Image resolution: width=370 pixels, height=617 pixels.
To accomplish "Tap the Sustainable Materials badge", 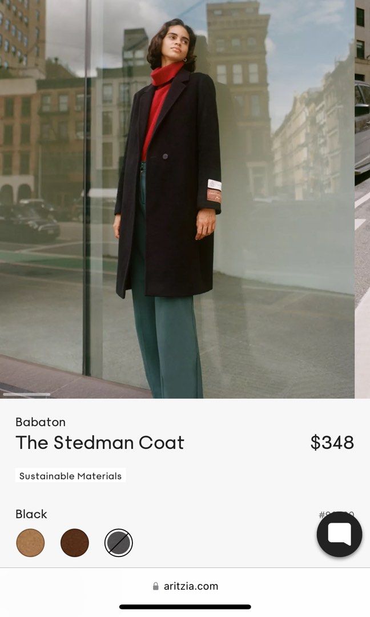I will pyautogui.click(x=70, y=475).
